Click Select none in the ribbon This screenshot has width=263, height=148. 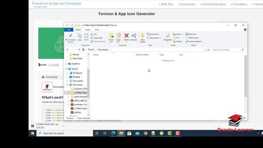(x=192, y=38)
